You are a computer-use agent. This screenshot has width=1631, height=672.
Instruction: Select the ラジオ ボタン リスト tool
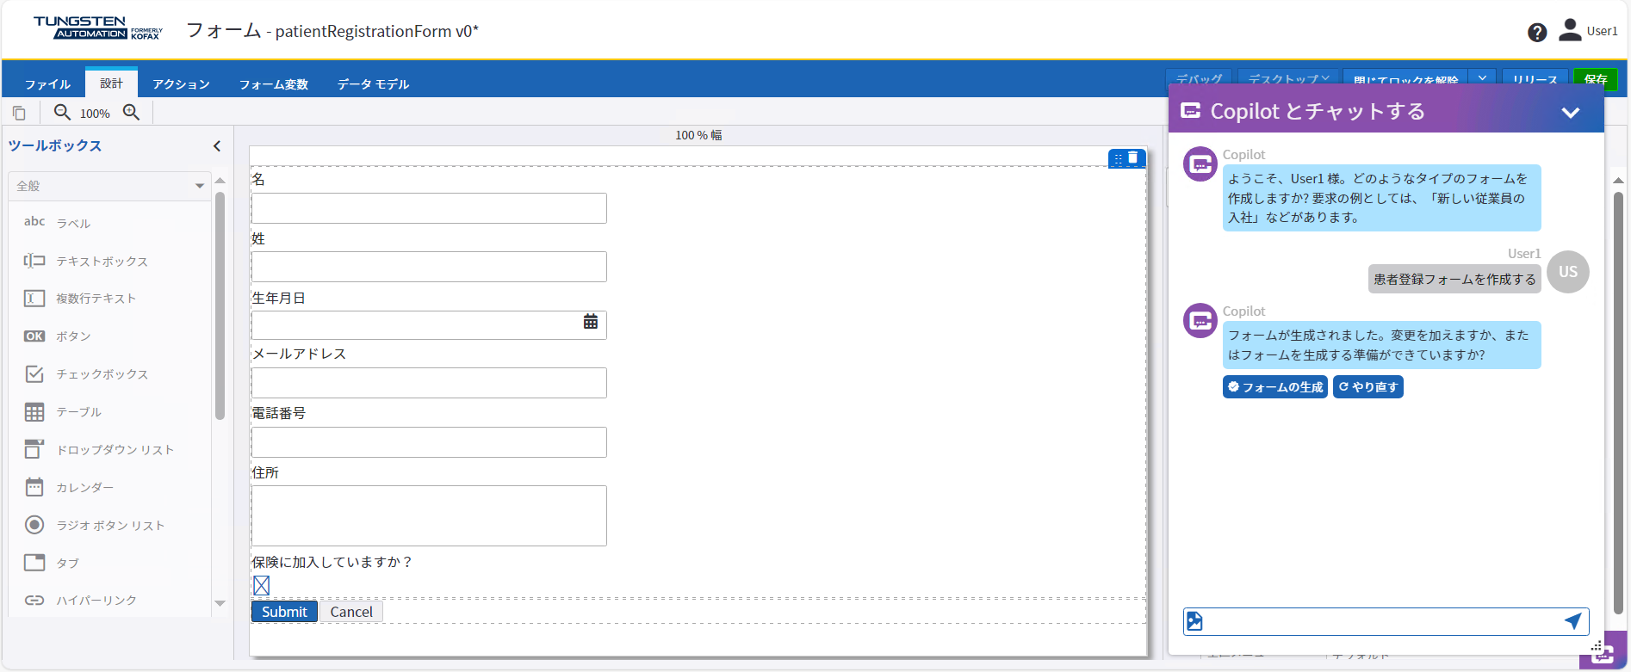pos(109,526)
